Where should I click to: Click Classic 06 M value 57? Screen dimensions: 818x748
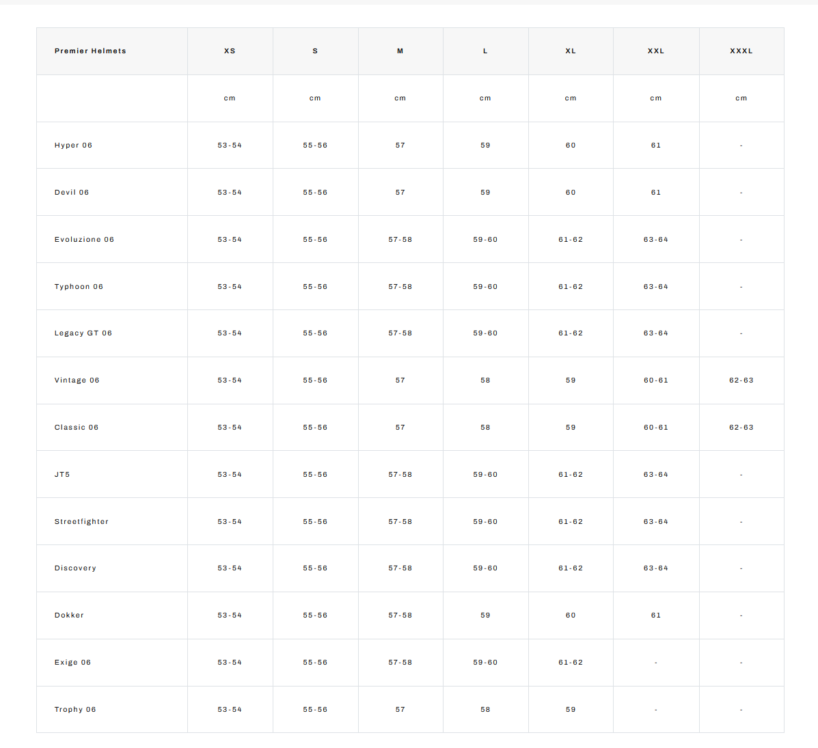tap(400, 427)
